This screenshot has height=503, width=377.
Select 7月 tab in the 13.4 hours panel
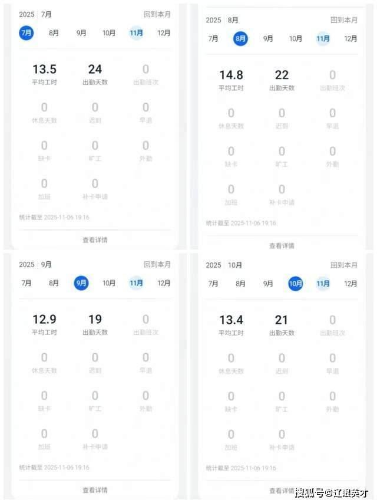213,284
